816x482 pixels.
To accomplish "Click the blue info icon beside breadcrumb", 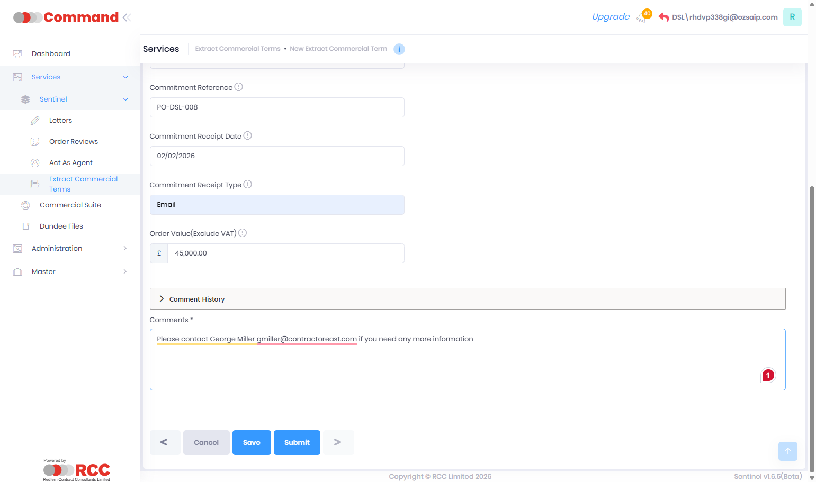I will point(399,49).
